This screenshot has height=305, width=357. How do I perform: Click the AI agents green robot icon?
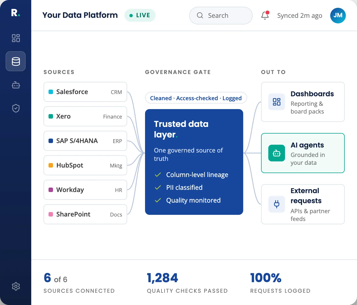click(277, 153)
